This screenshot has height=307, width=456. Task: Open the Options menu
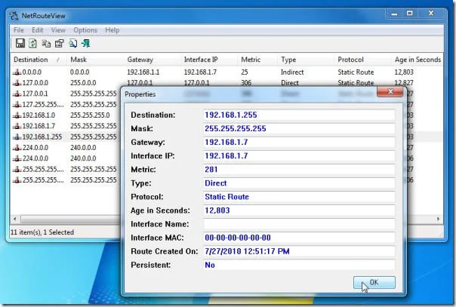pyautogui.click(x=85, y=30)
